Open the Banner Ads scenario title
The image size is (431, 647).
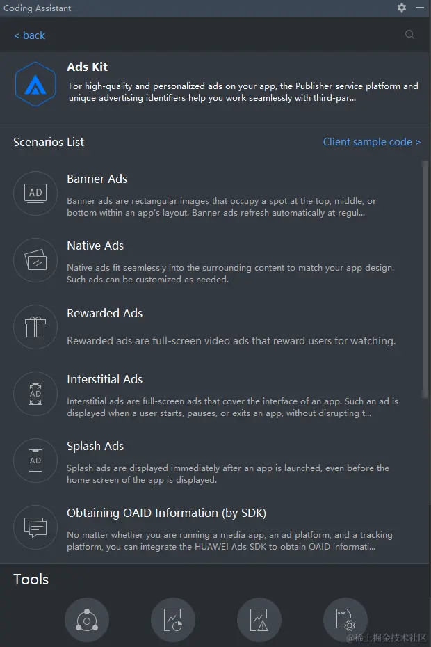[x=97, y=179]
